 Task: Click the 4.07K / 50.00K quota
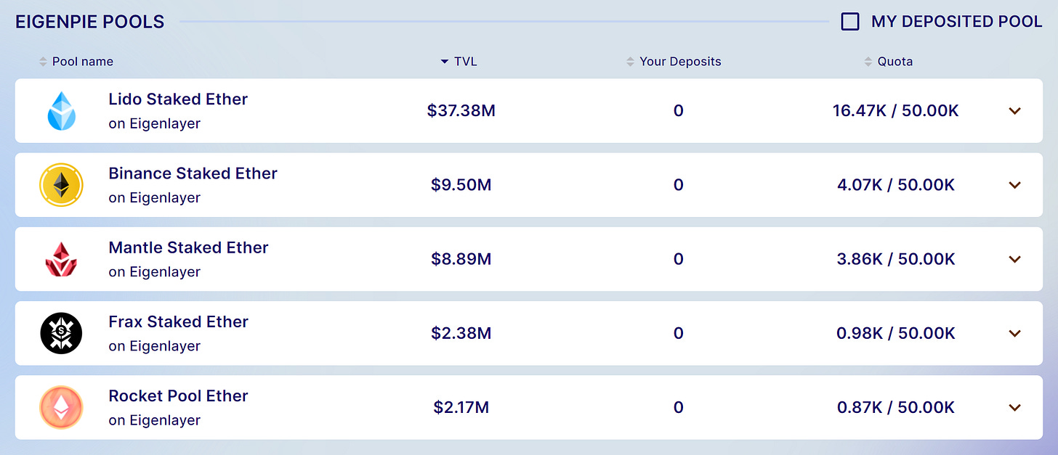tap(896, 185)
